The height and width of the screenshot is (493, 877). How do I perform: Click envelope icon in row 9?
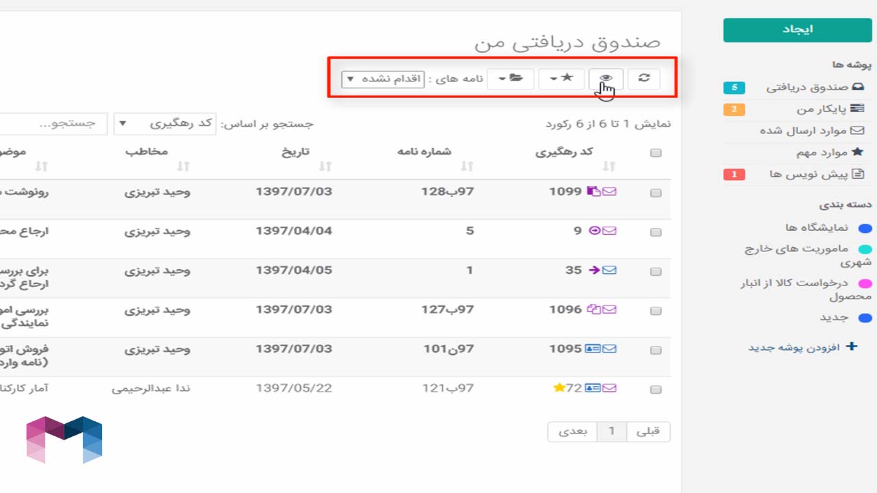coord(609,231)
